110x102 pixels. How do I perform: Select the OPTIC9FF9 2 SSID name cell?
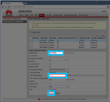pos(44,43)
